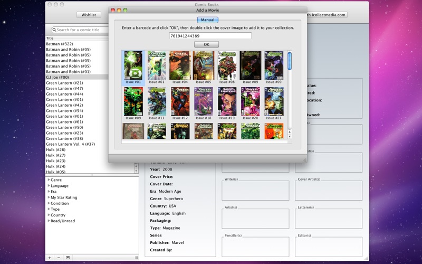Click the icollectmedia.com button
Image resolution: width=422 pixels, height=264 pixels.
(327, 15)
